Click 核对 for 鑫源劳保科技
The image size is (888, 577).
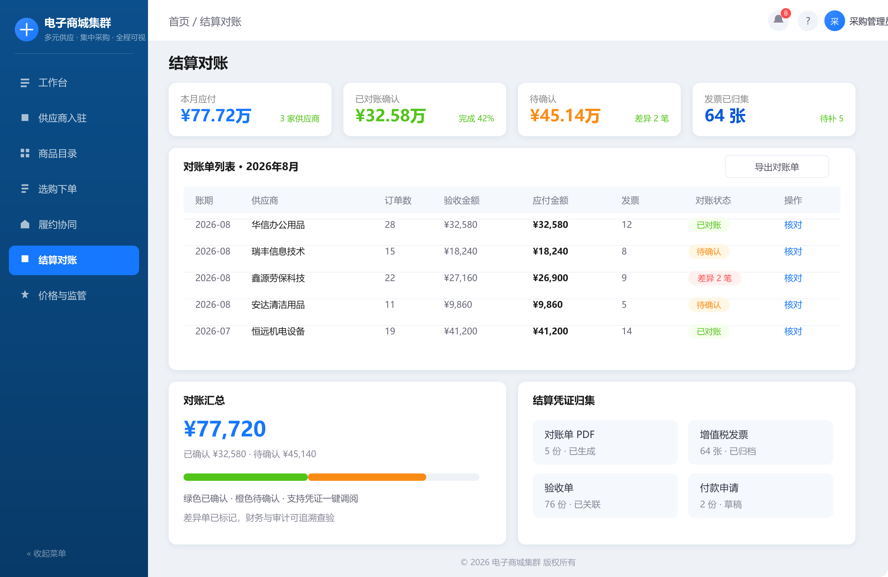(x=793, y=278)
